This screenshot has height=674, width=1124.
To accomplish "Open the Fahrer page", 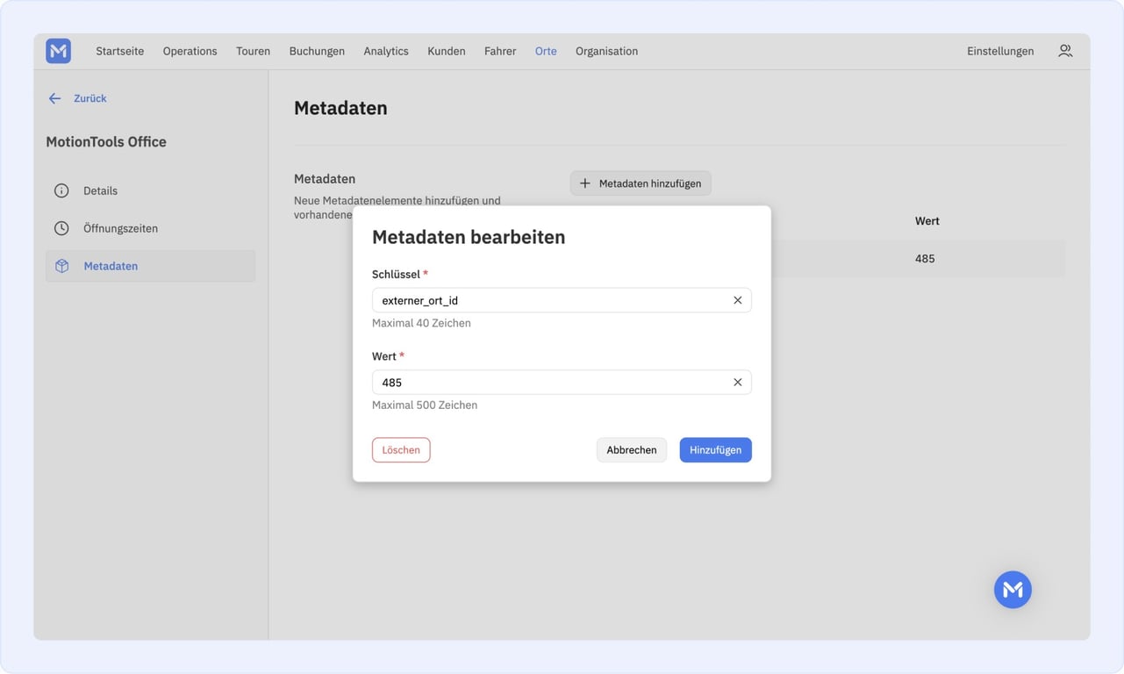I will (500, 51).
